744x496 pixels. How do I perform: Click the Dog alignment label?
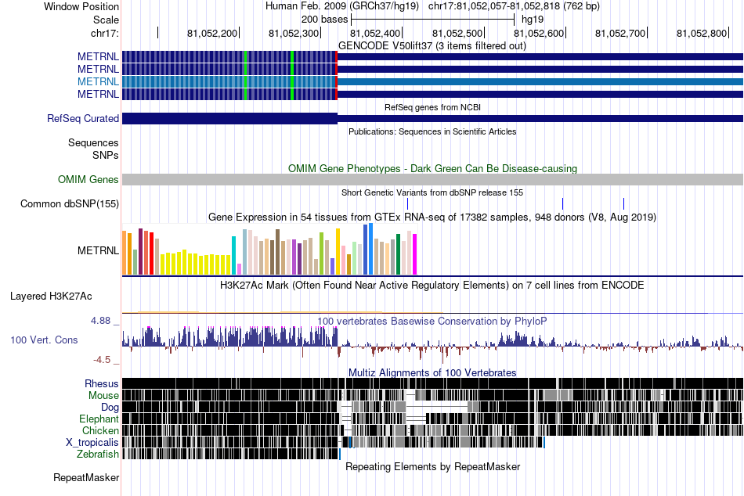(x=110, y=408)
